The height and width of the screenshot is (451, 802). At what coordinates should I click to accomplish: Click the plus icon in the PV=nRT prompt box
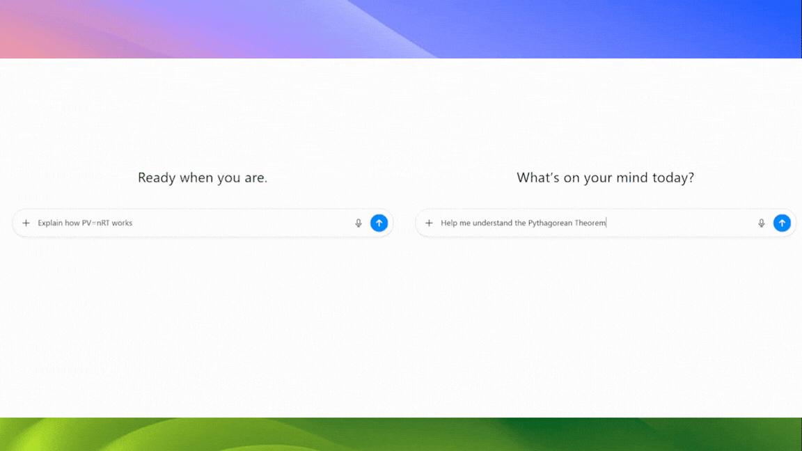point(26,223)
